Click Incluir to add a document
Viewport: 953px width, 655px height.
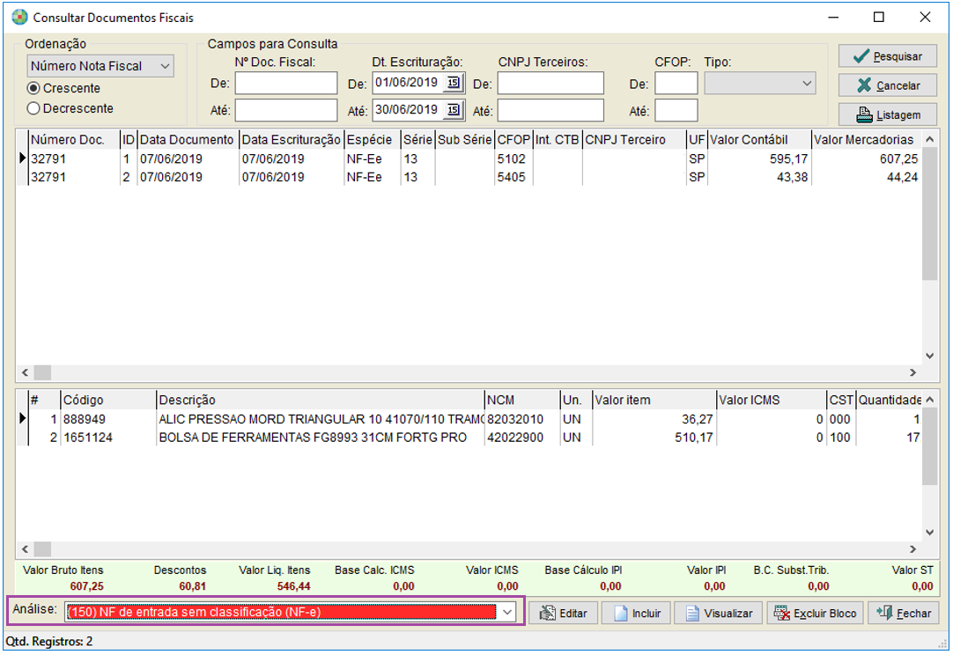click(x=636, y=613)
